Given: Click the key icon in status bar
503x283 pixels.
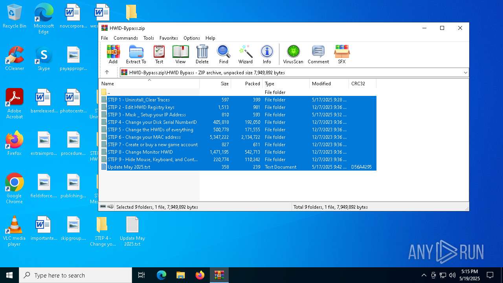Looking at the screenshot, I should click(110, 207).
